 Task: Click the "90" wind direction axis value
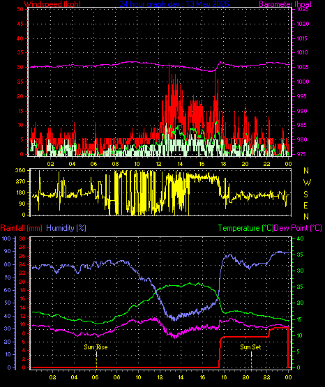click(x=22, y=204)
